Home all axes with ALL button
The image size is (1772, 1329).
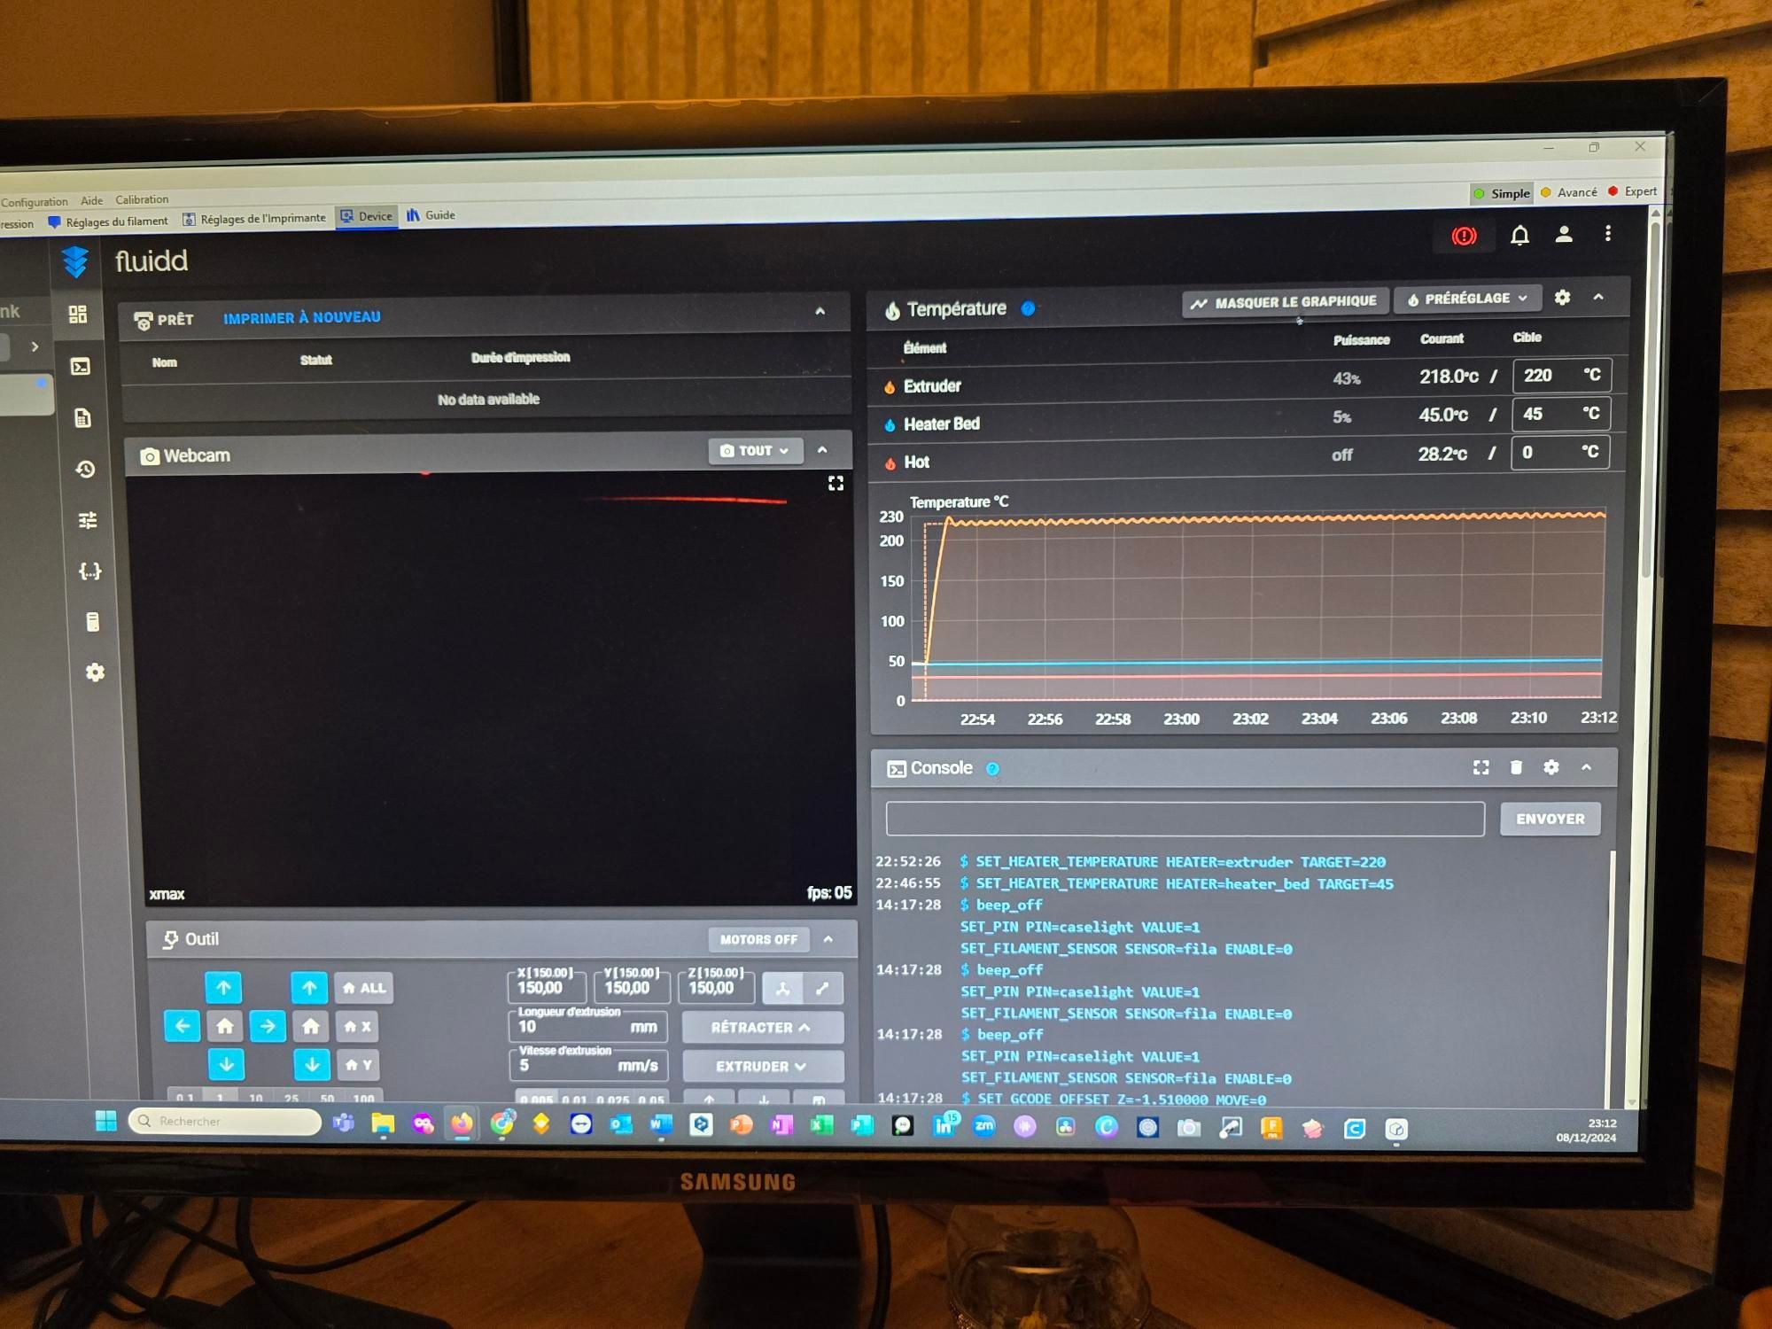coord(364,988)
